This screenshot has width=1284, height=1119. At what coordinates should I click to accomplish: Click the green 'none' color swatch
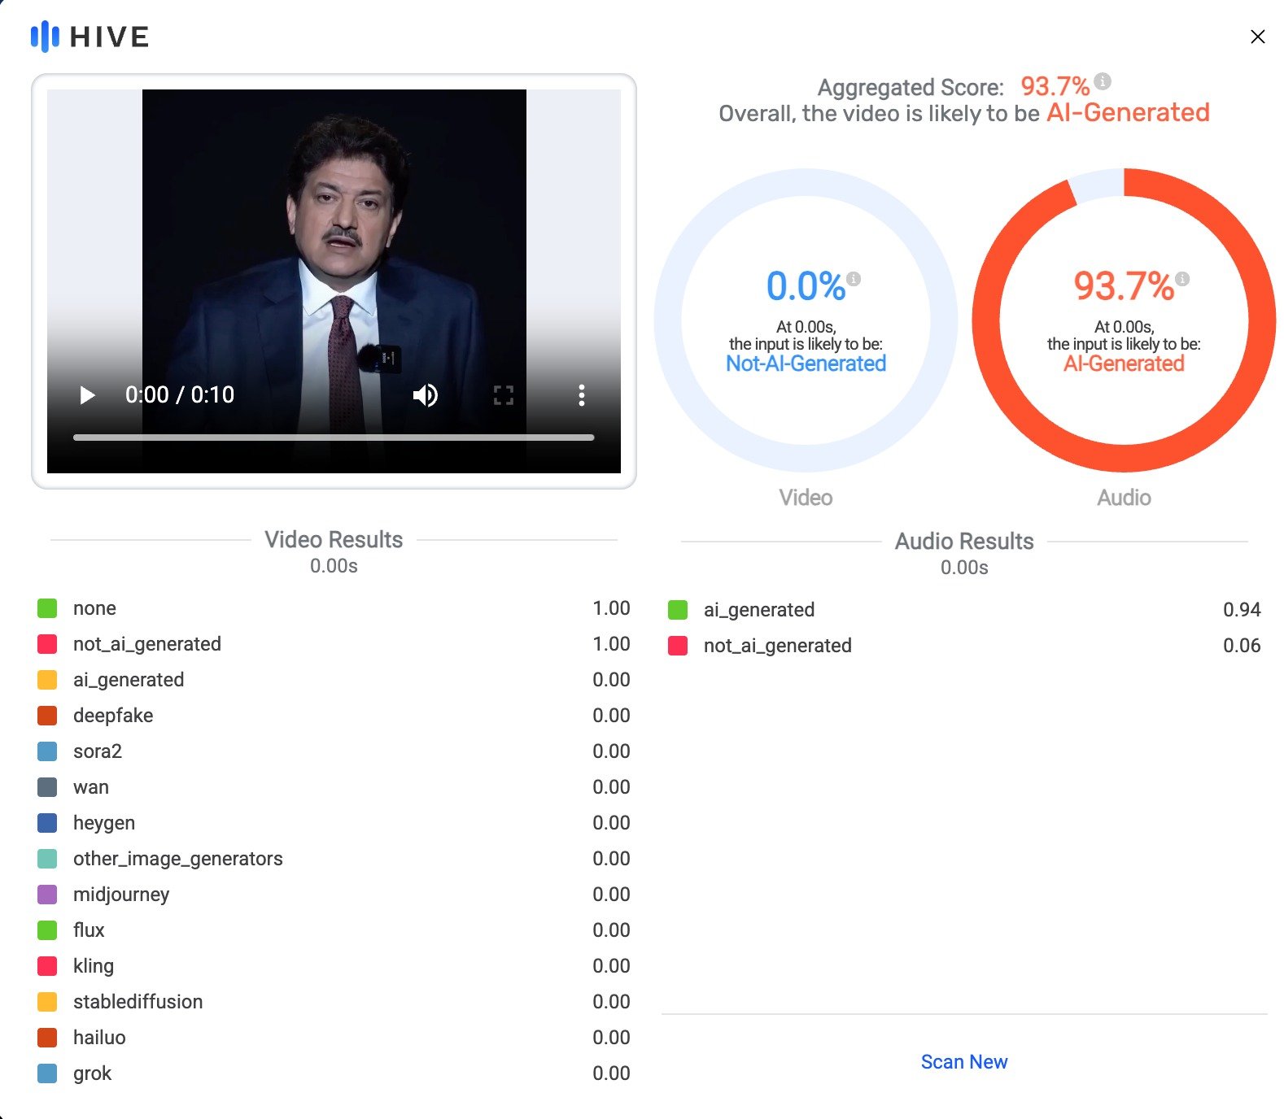tap(47, 608)
